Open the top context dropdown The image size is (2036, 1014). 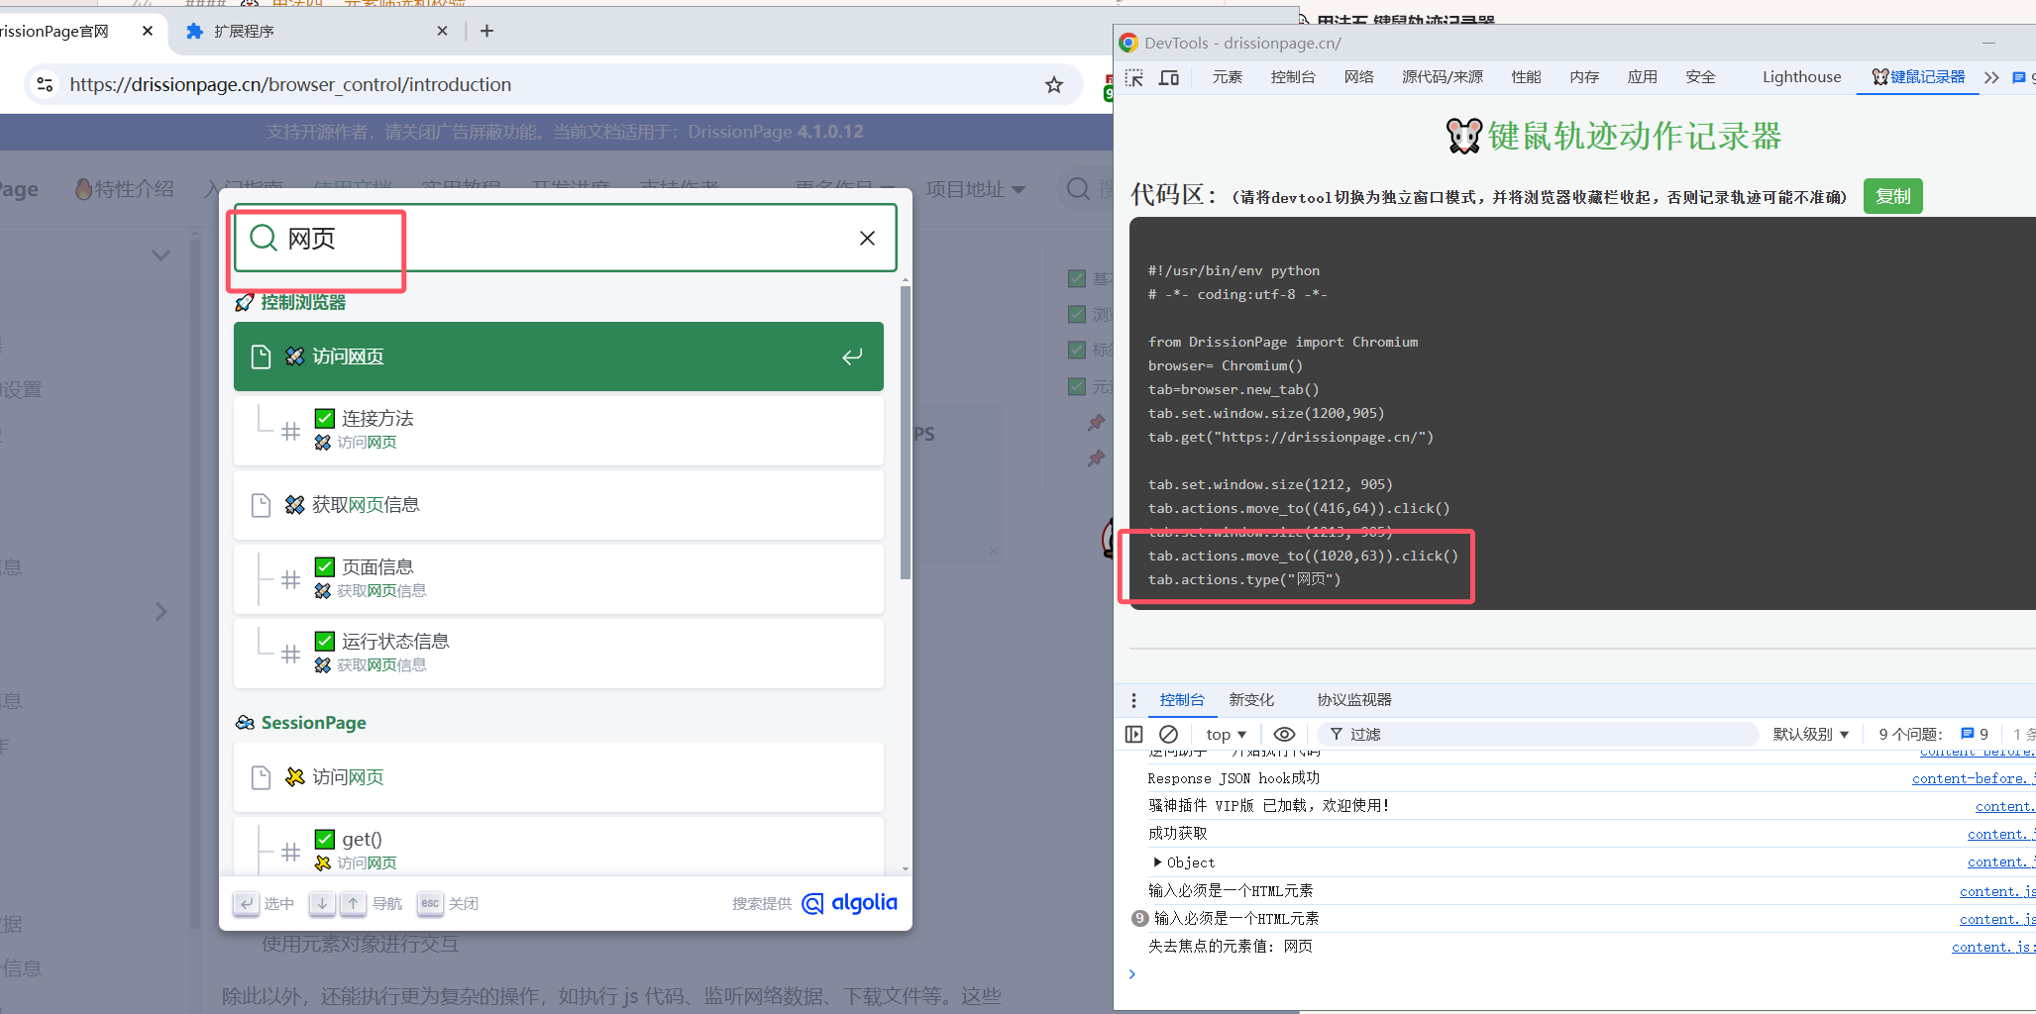click(1226, 734)
